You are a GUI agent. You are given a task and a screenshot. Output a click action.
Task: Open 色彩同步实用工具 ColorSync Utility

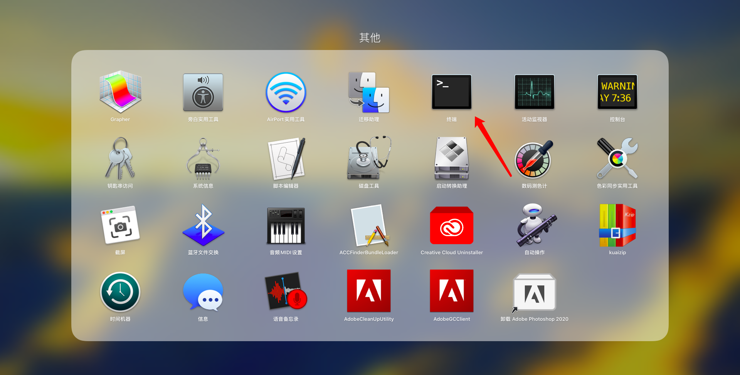(617, 158)
